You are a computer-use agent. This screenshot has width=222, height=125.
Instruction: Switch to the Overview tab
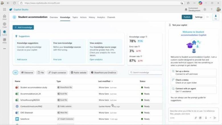coord(54,17)
